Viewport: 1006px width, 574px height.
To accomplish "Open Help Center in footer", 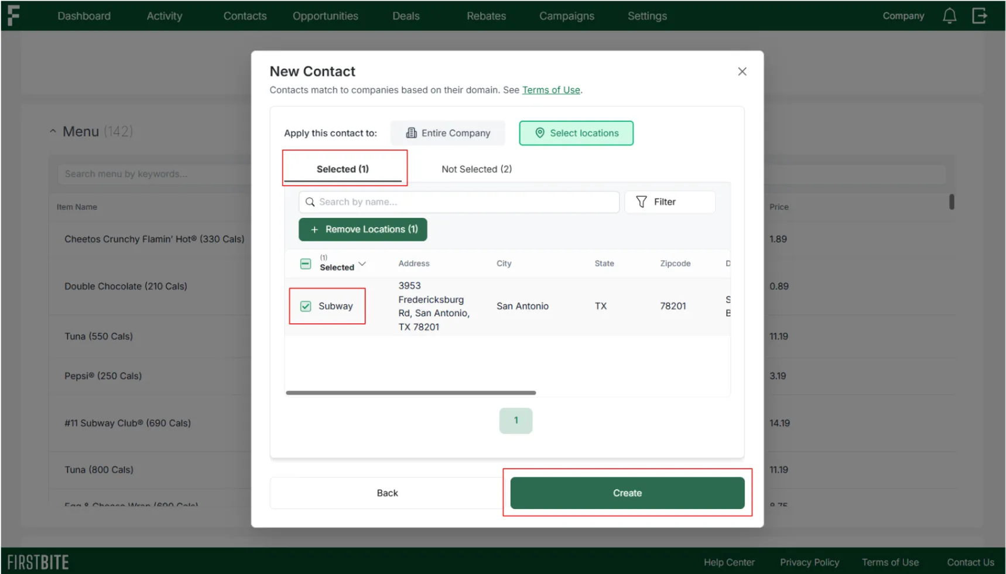I will (729, 562).
